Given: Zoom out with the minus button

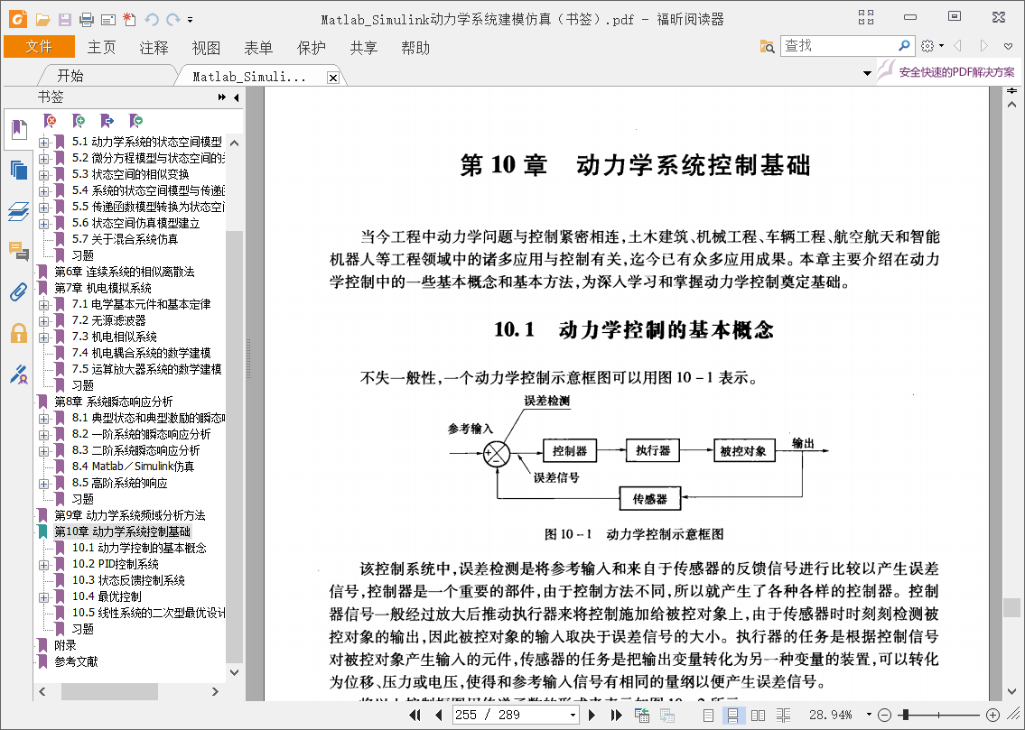Looking at the screenshot, I should tap(884, 715).
